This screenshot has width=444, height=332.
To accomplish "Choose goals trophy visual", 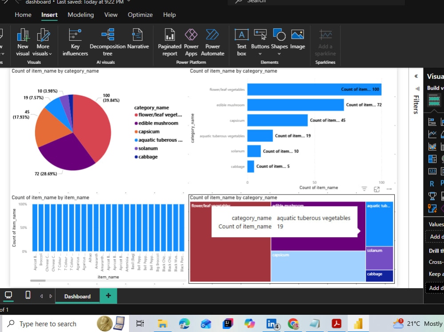I will 432,196.
